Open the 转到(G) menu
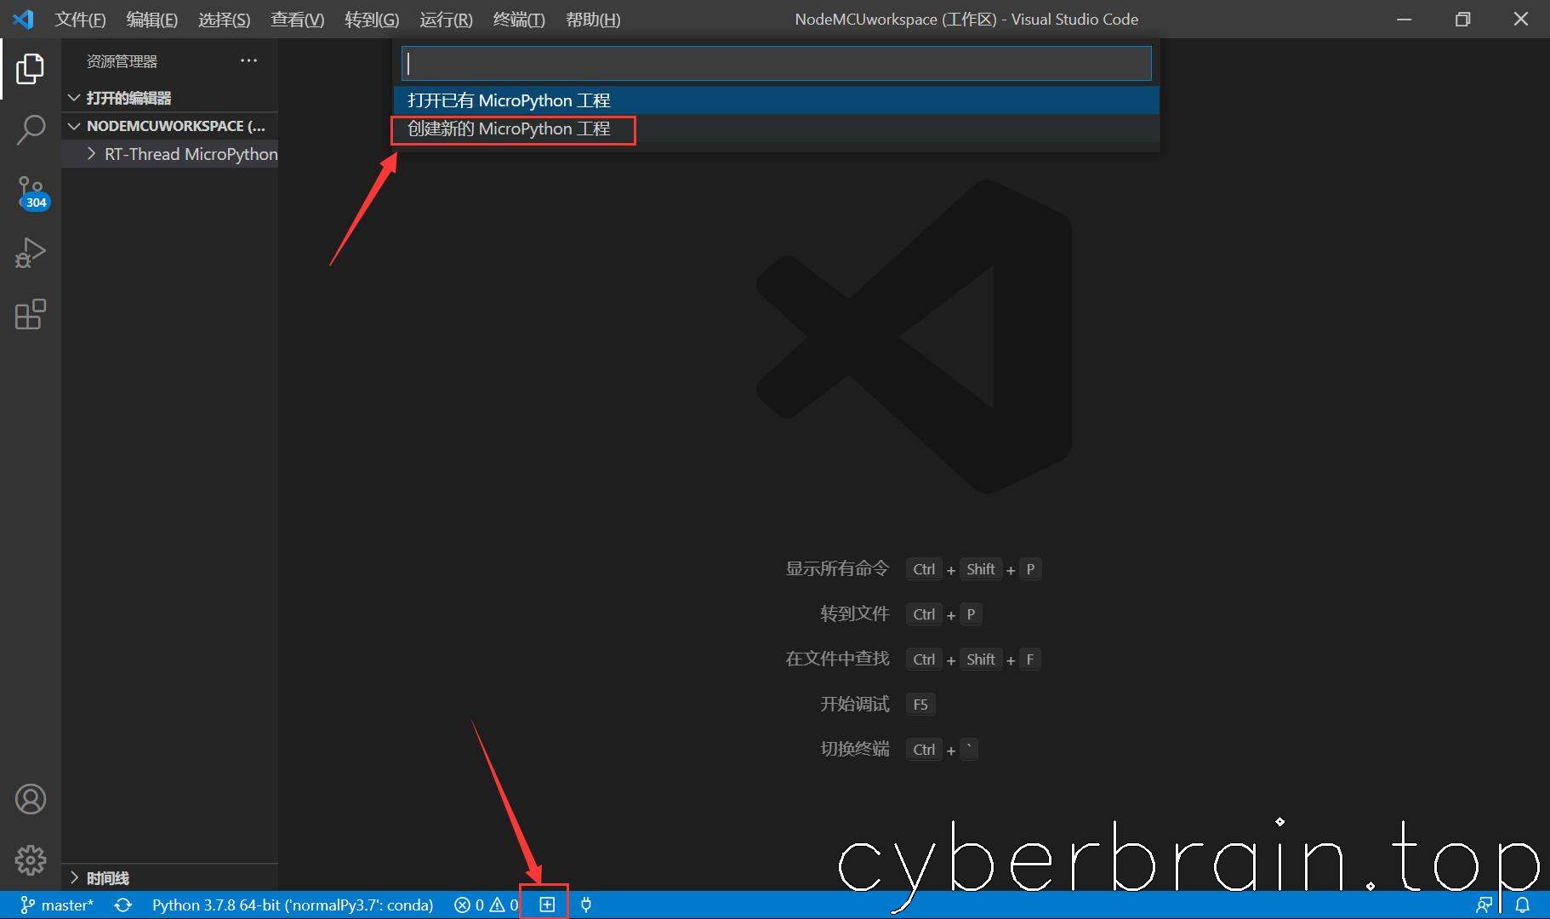The width and height of the screenshot is (1550, 919). coord(372,20)
